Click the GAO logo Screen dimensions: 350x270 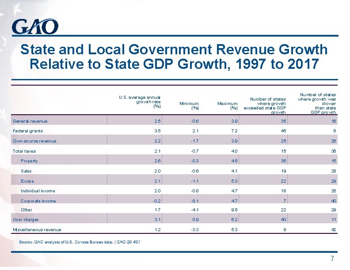pos(35,26)
